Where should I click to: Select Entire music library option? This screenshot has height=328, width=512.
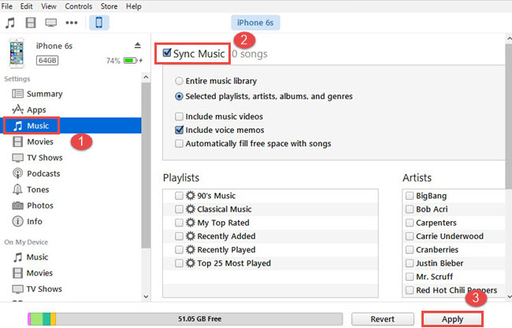(179, 81)
